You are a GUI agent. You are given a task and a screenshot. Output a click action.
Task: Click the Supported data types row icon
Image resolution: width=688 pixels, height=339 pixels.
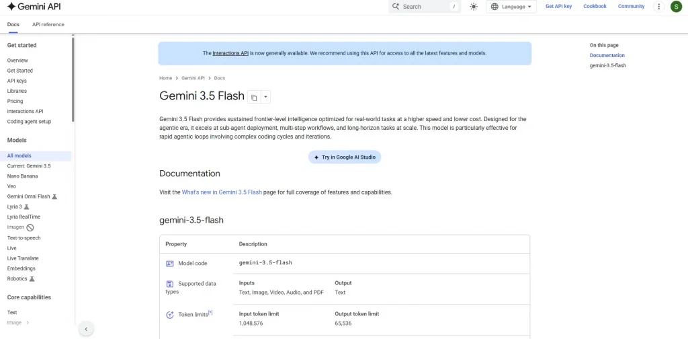(x=170, y=284)
